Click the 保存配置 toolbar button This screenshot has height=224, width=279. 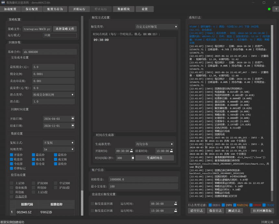coord(32,9)
